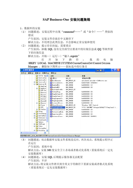Sort by the 类型 column header

click(x=73, y=76)
